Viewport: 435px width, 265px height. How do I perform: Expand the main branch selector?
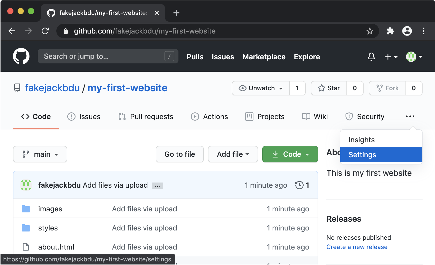click(40, 154)
